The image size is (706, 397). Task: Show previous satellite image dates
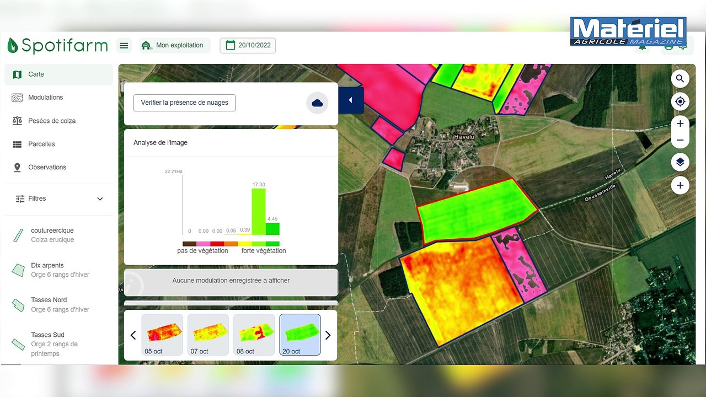[x=133, y=335]
